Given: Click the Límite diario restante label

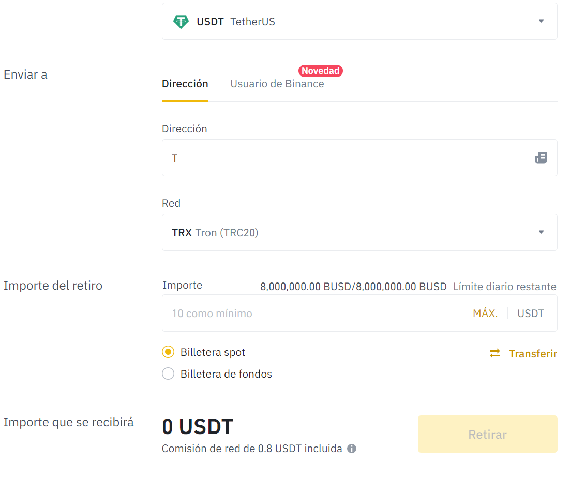Looking at the screenshot, I should click(504, 287).
